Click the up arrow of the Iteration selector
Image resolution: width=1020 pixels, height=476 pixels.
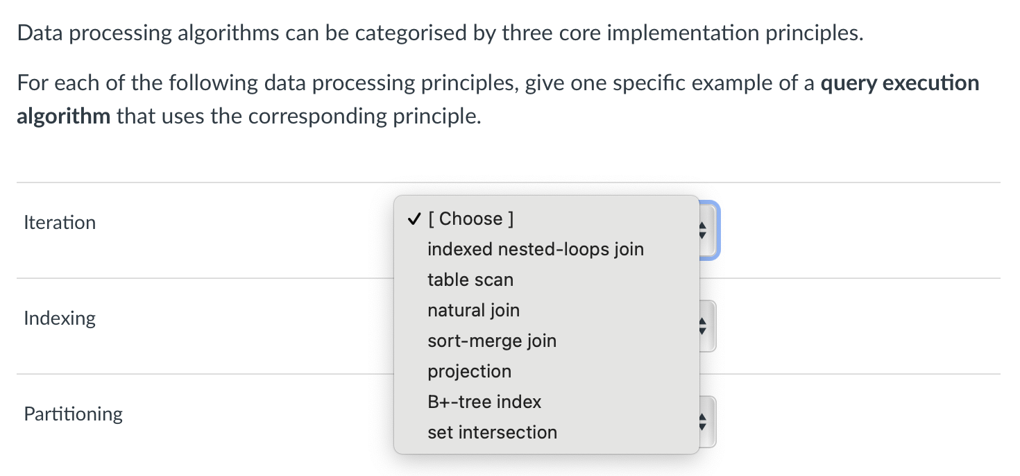click(702, 226)
